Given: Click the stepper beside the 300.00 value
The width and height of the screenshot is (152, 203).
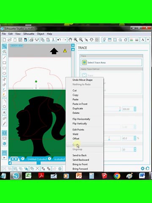Looking at the screenshot, I should pos(135,109).
